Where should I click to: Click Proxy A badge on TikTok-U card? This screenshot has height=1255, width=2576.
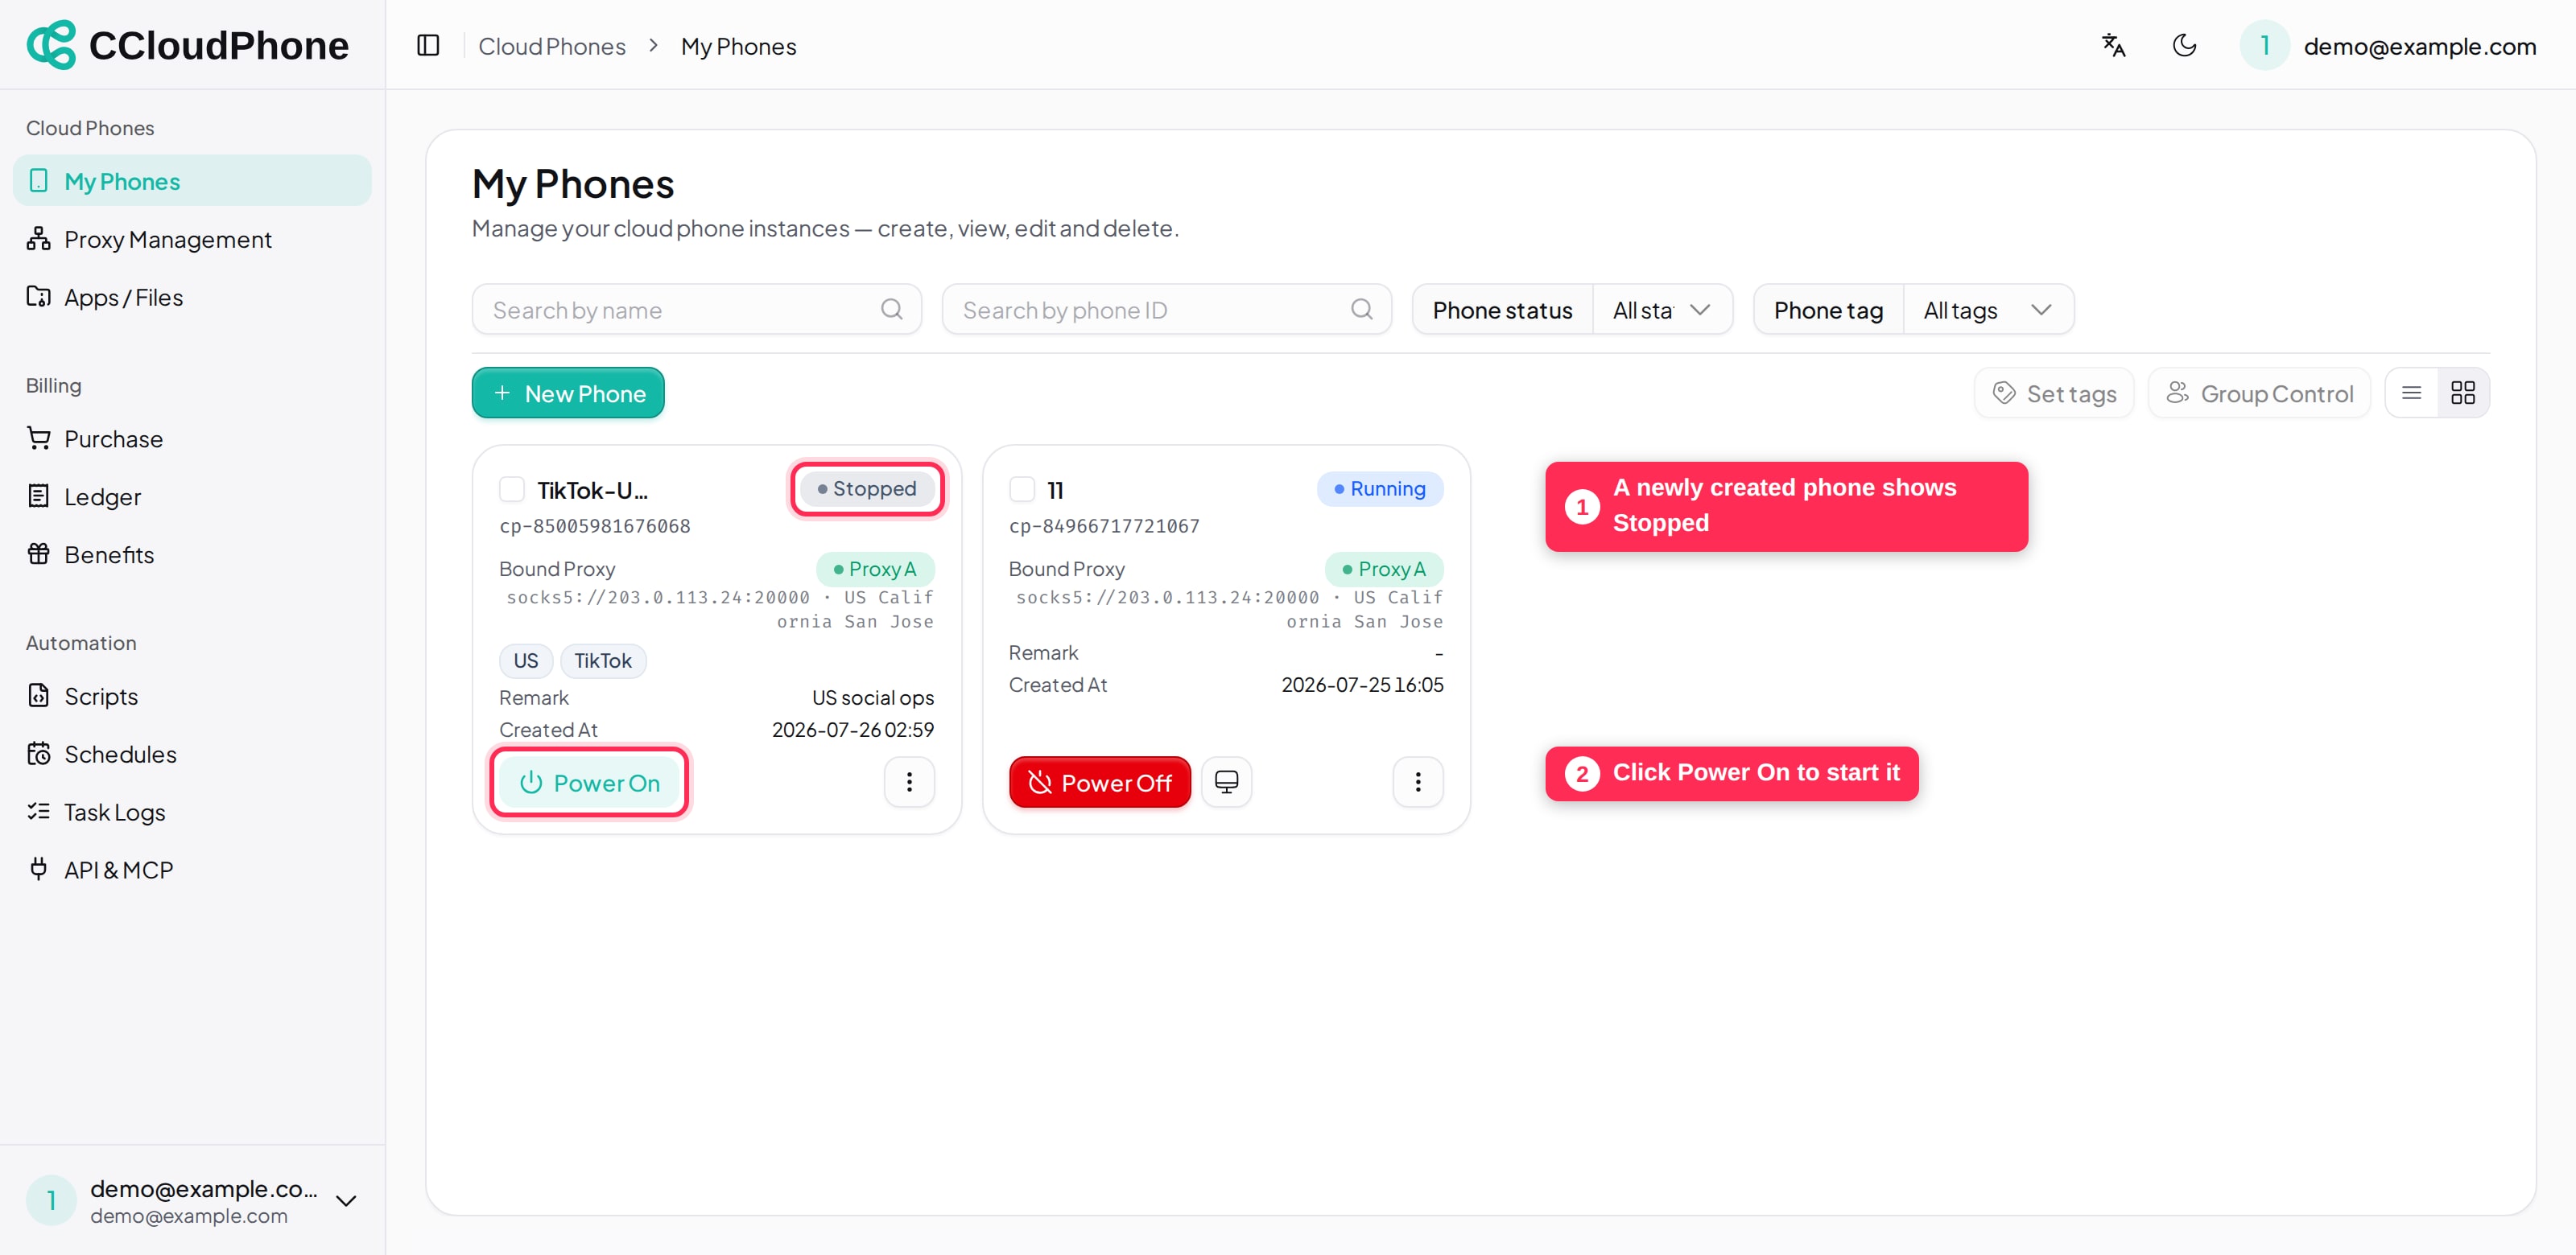pyautogui.click(x=875, y=569)
